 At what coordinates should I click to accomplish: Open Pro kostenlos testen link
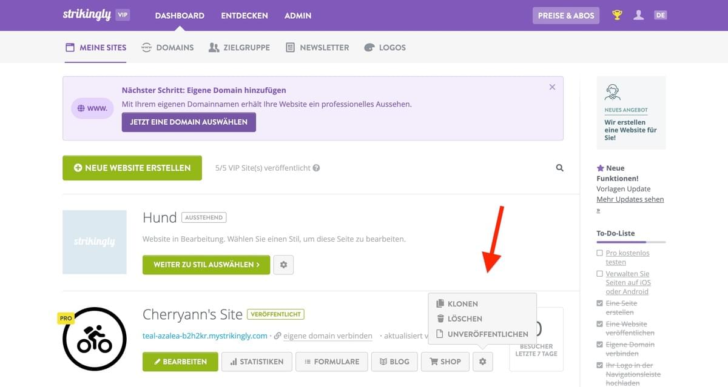pos(627,257)
